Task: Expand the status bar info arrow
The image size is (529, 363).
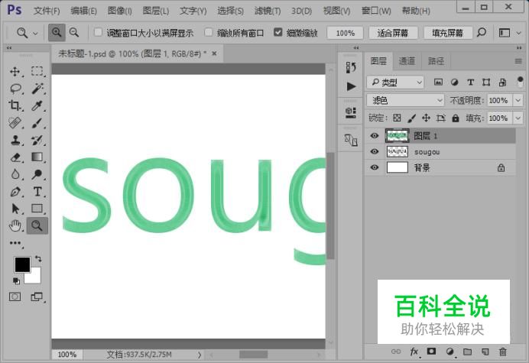Action: (x=200, y=355)
